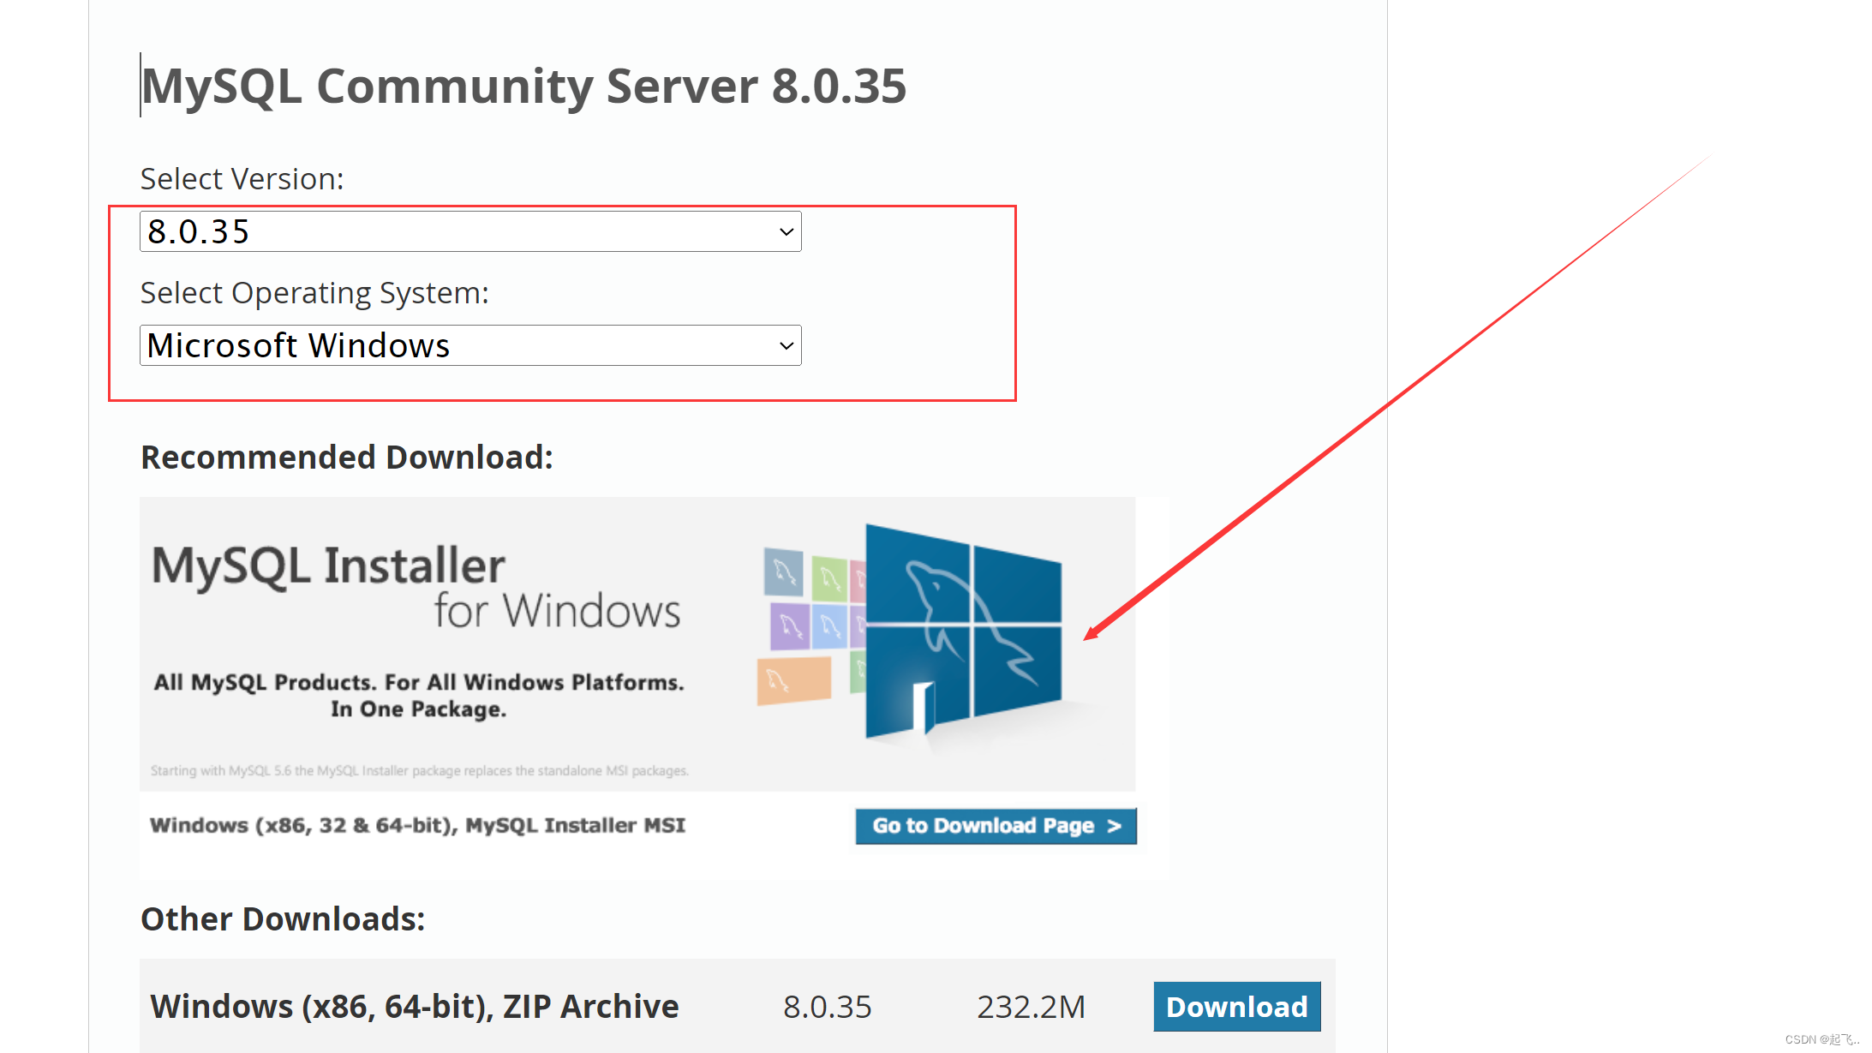Click the 232.2M file size text
The image size is (1872, 1053).
tap(1031, 1007)
